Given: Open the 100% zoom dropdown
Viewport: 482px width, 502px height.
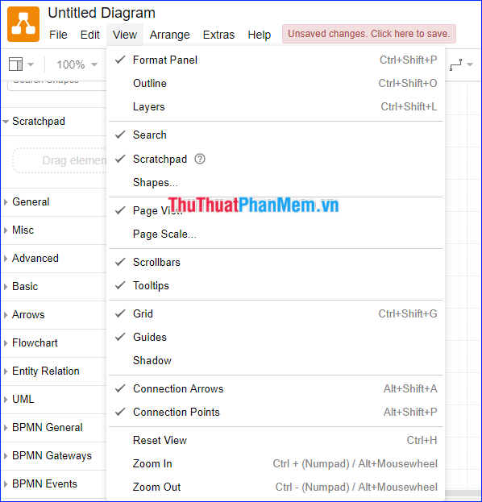Looking at the screenshot, I should pos(77,64).
